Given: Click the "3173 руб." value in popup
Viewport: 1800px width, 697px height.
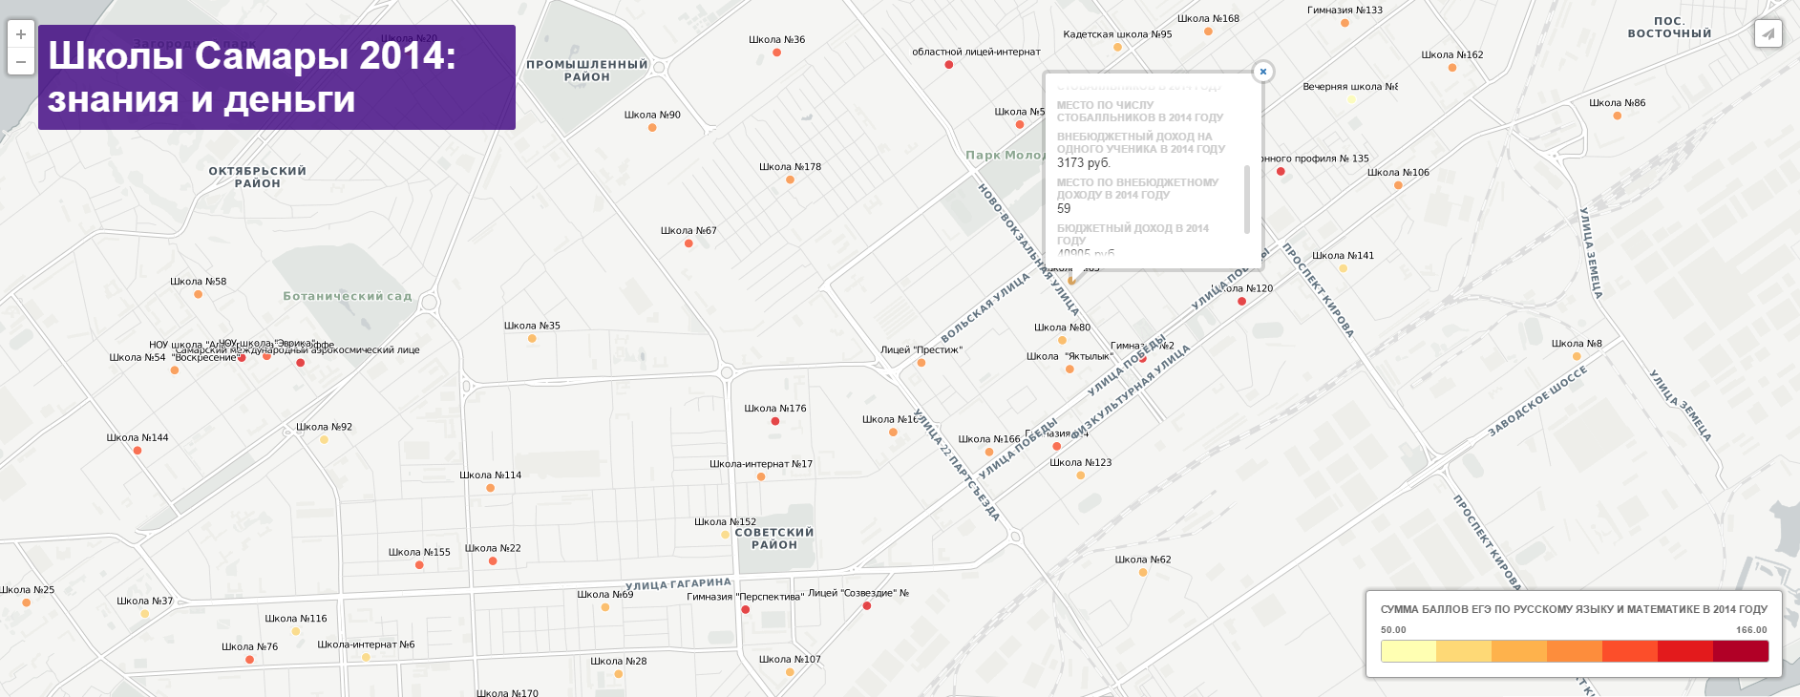Looking at the screenshot, I should [1084, 163].
